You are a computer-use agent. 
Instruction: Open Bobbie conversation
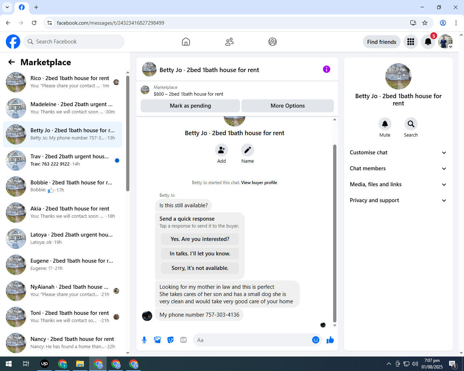pyautogui.click(x=63, y=187)
